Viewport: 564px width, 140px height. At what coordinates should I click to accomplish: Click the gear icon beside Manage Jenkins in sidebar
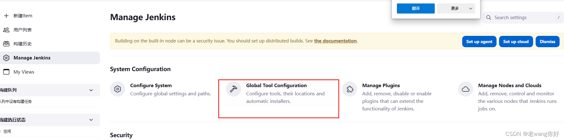pos(6,58)
